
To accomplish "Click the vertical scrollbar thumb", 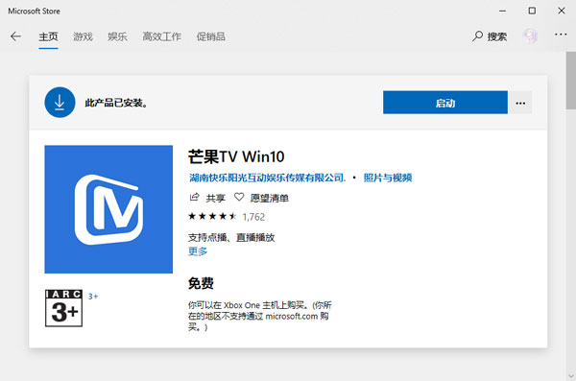I will click(571, 81).
